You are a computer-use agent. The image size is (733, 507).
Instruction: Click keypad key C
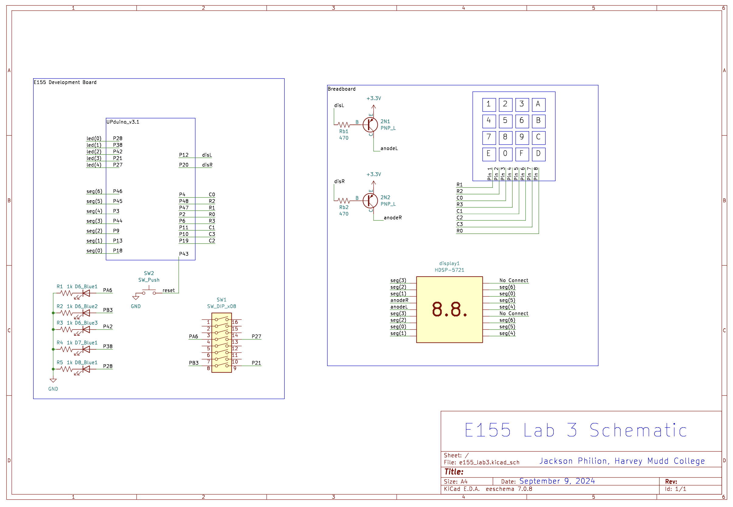click(x=538, y=138)
